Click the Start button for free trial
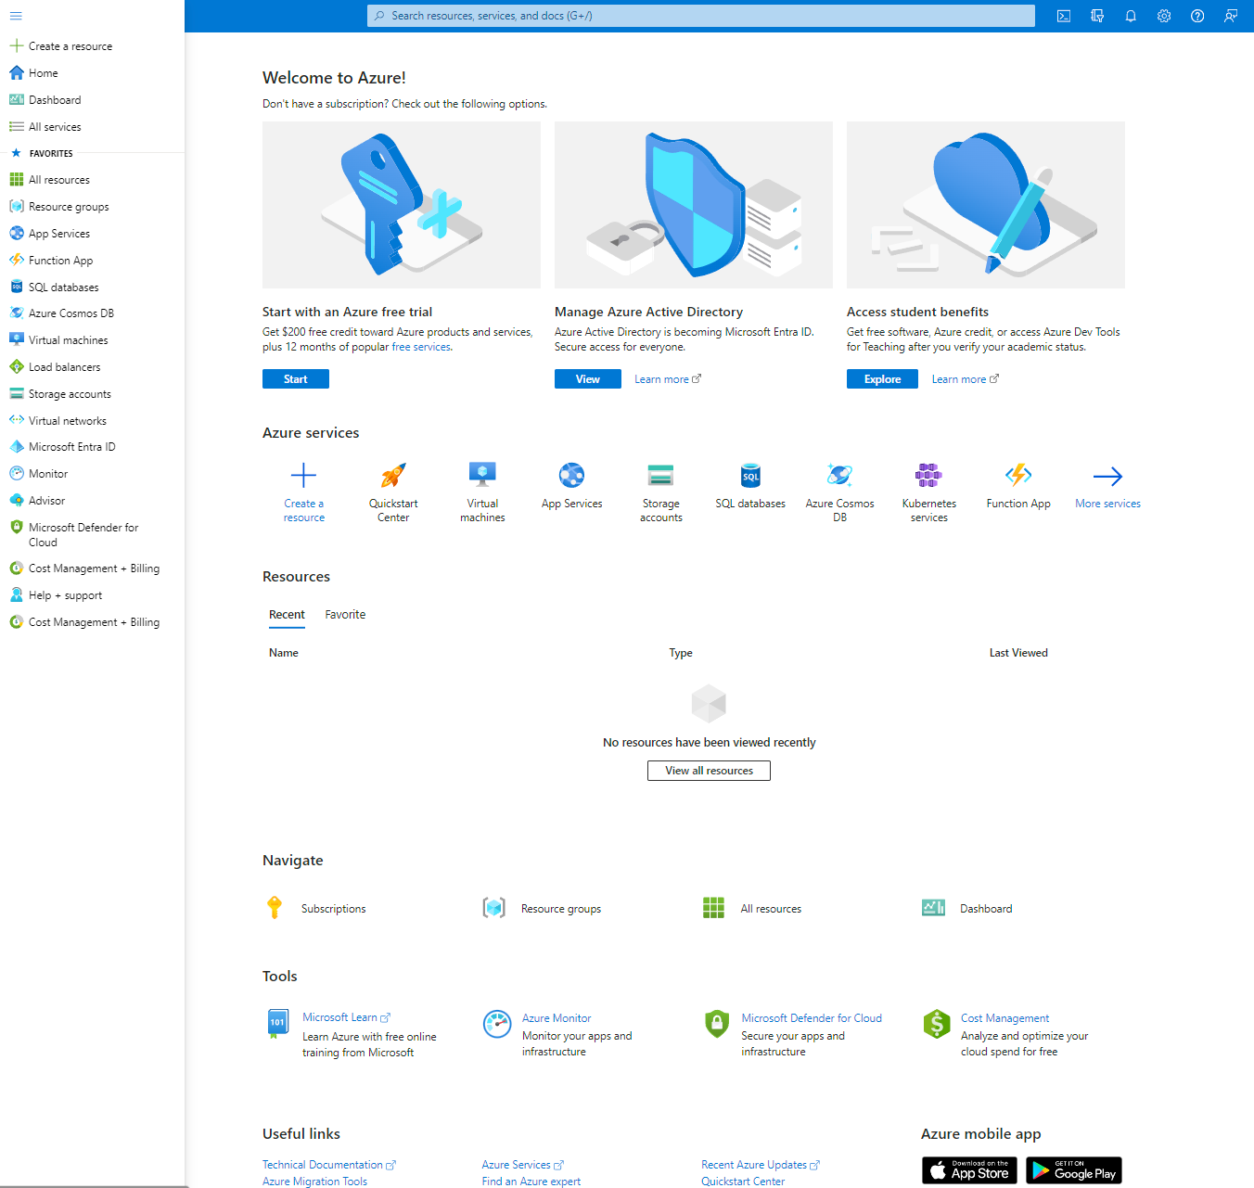Image resolution: width=1254 pixels, height=1188 pixels. tap(296, 379)
